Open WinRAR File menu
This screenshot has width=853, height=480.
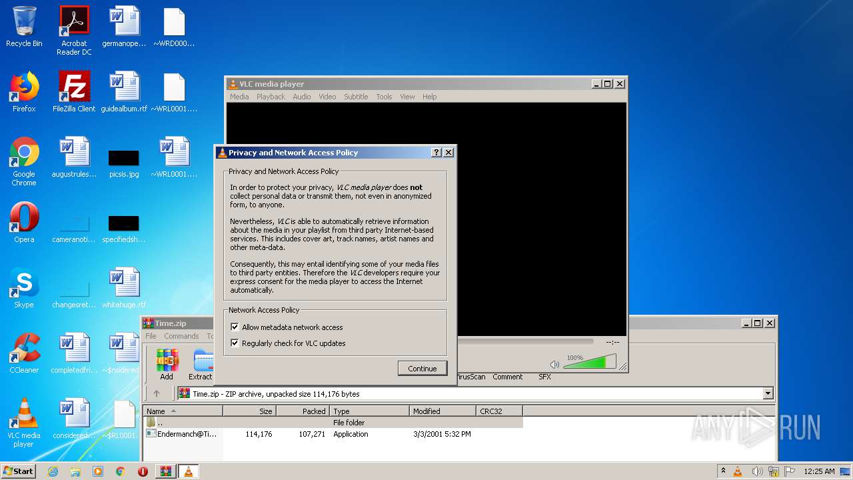151,336
